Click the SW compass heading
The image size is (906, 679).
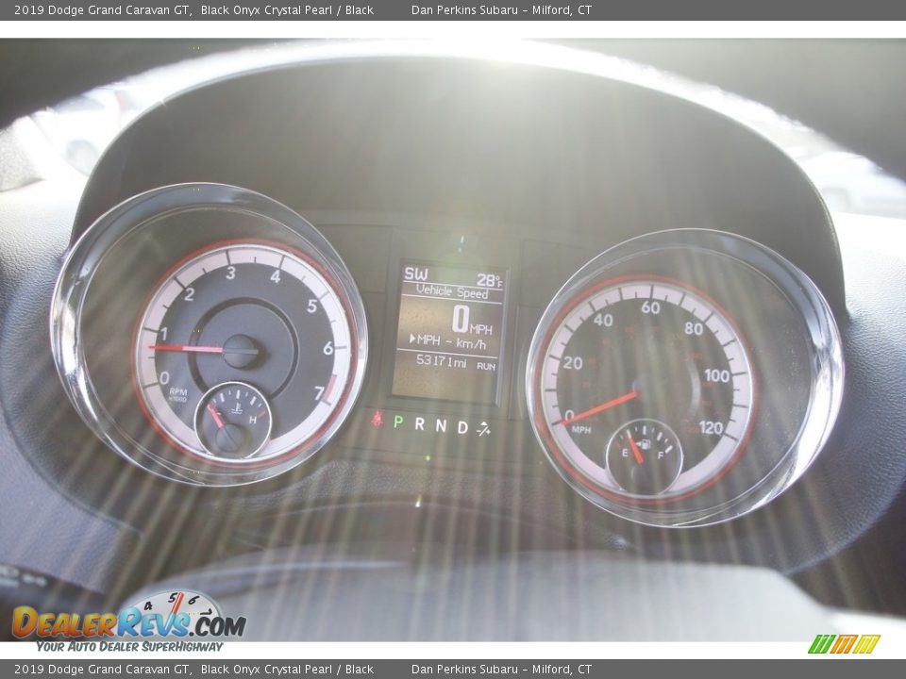(x=415, y=274)
